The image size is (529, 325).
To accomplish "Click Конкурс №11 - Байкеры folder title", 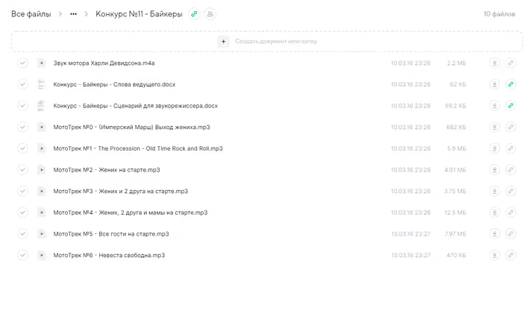I will 139,14.
